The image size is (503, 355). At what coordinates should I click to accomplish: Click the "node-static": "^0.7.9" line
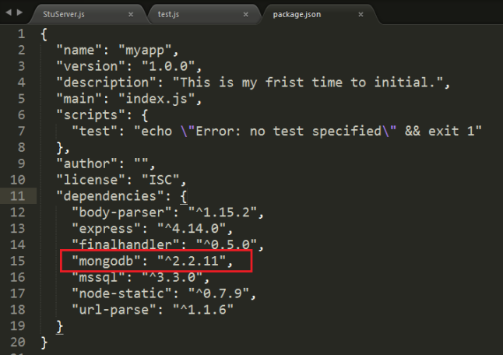[164, 293]
